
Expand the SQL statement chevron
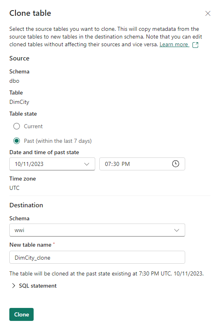14,286
